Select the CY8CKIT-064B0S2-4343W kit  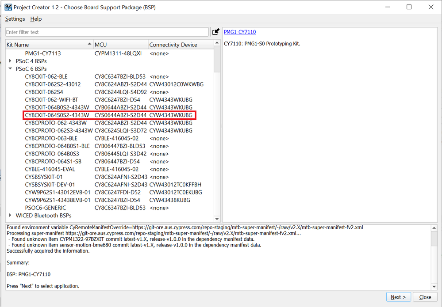57,107
